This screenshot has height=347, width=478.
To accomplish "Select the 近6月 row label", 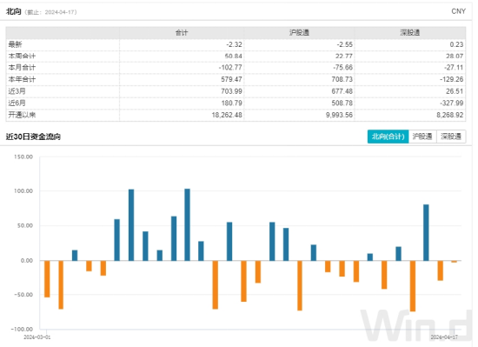I will 17,103.
